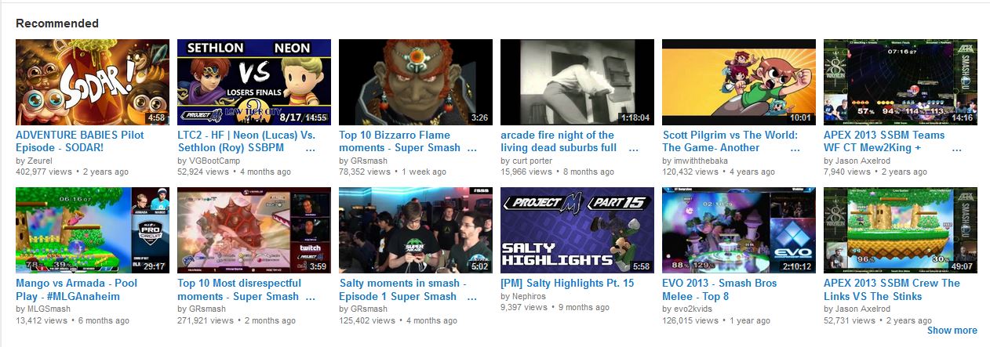Open the APEX 2013 SSBM Teams title link

point(884,141)
